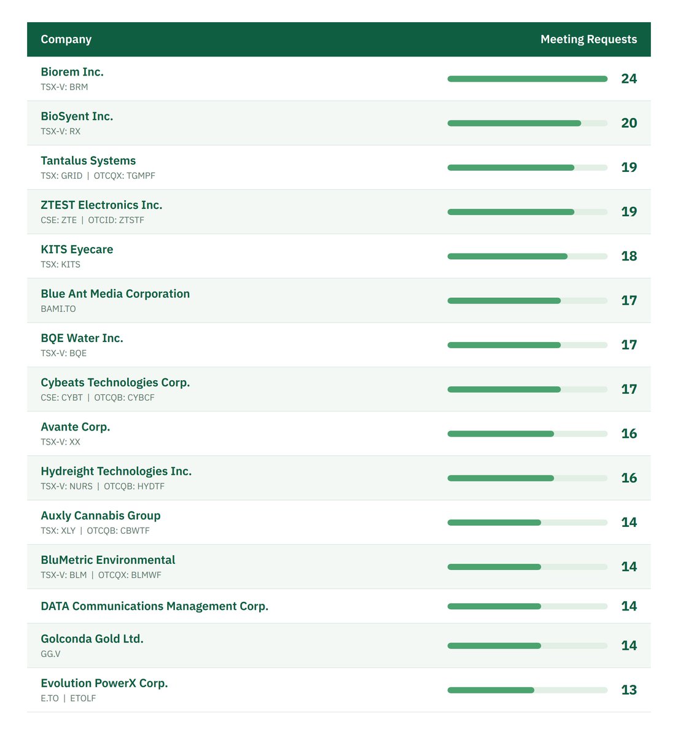Click ticker text TSX-V: XX

pos(60,442)
